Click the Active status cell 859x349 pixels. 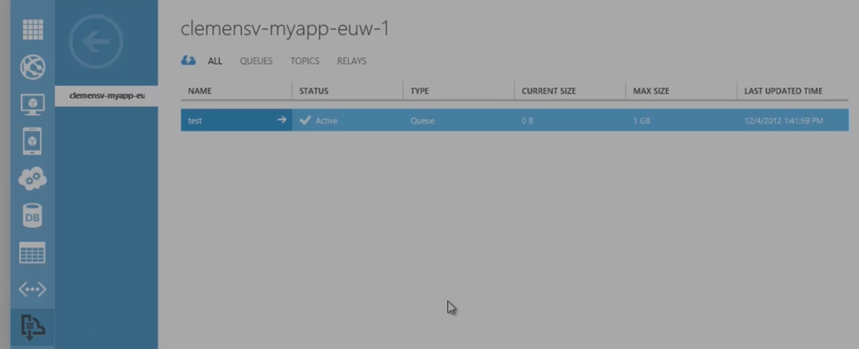pos(348,120)
